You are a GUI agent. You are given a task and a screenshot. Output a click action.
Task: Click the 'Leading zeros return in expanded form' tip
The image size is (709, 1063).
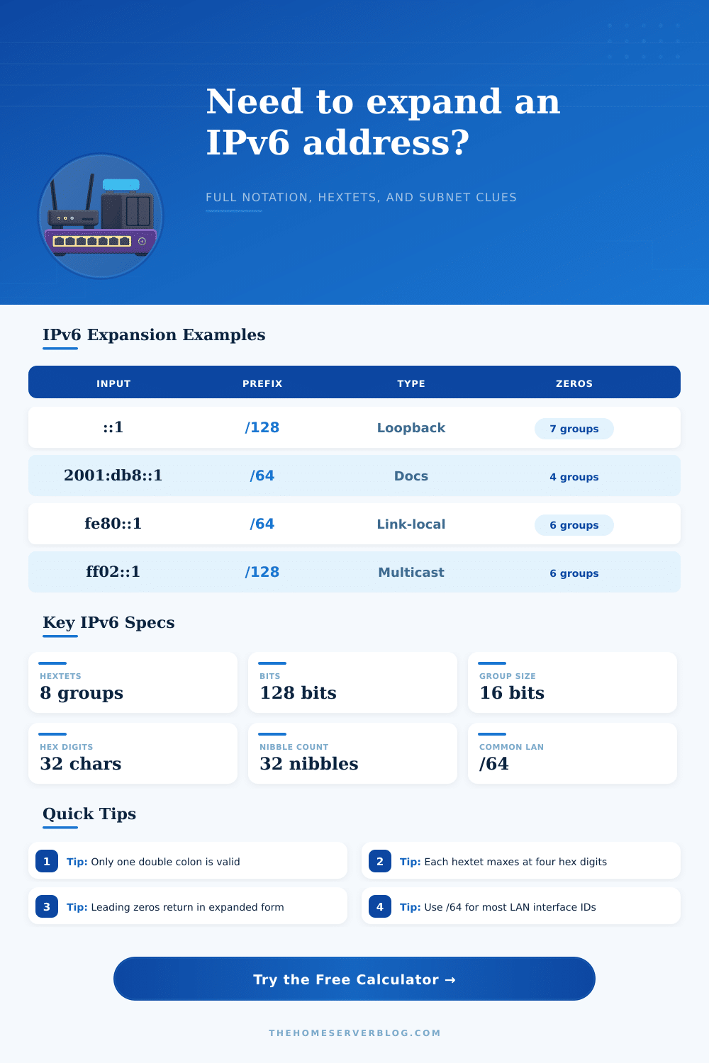tap(188, 906)
